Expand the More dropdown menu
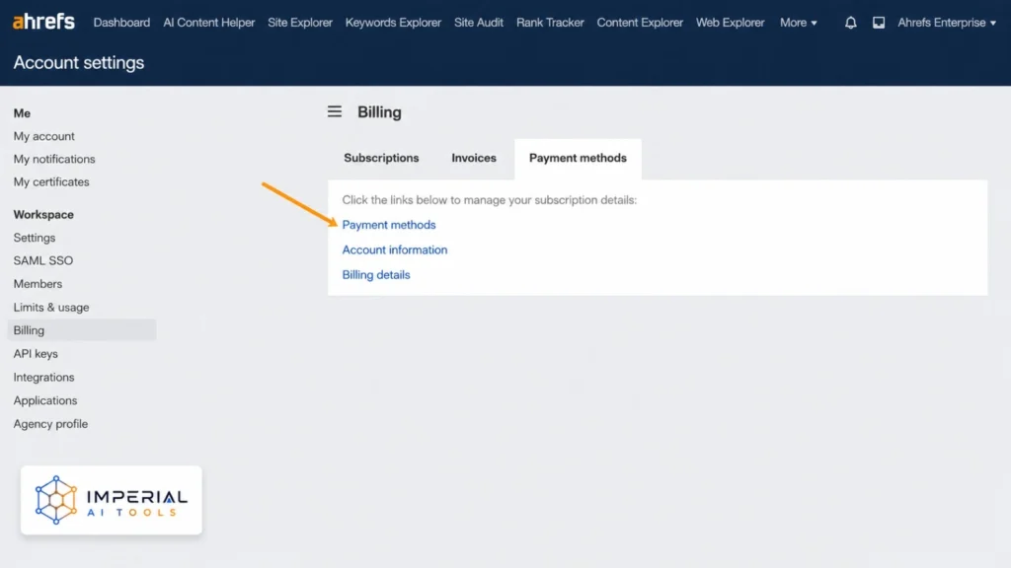1011x568 pixels. tap(798, 23)
